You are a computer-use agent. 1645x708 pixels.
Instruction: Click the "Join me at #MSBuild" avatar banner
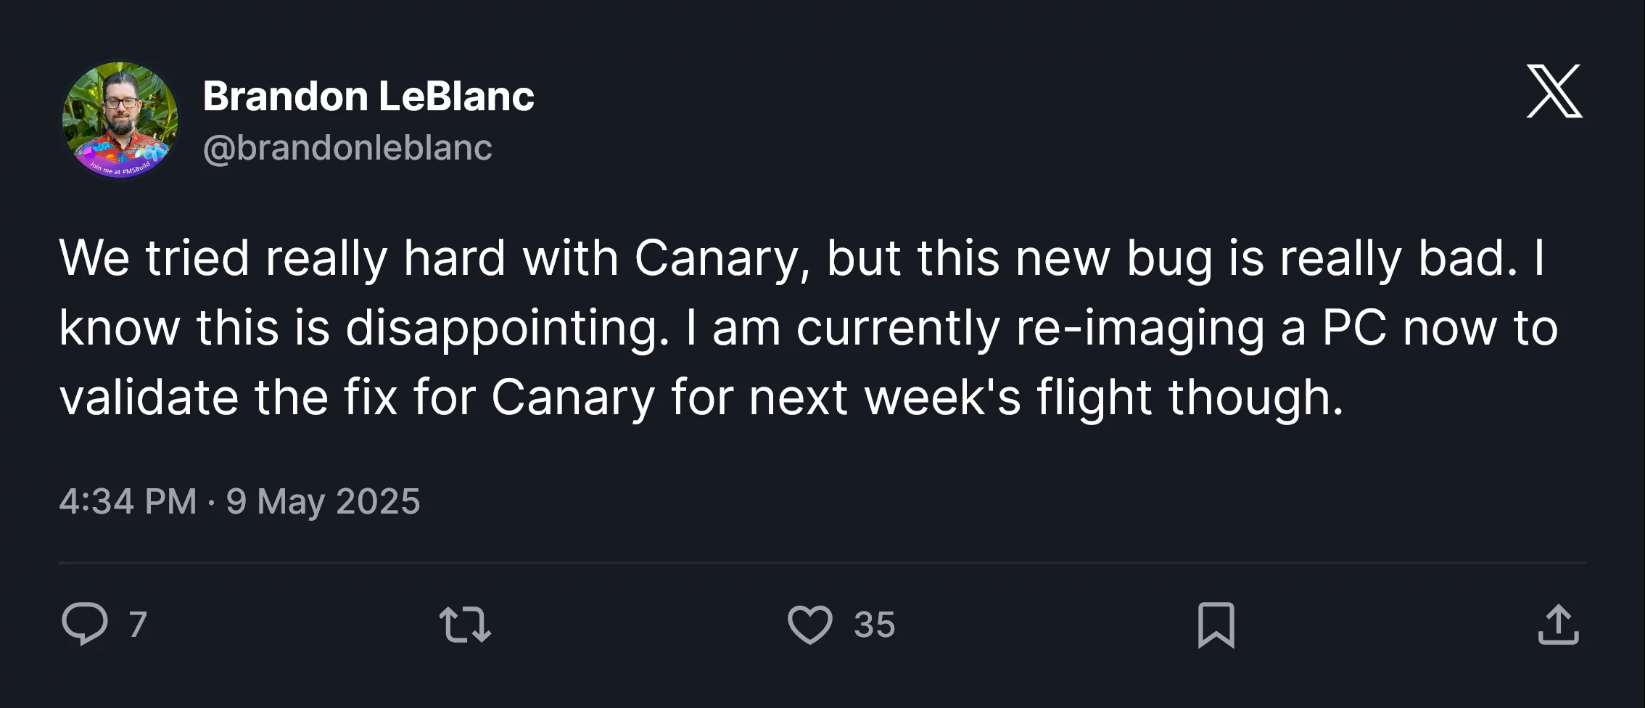pyautogui.click(x=120, y=168)
